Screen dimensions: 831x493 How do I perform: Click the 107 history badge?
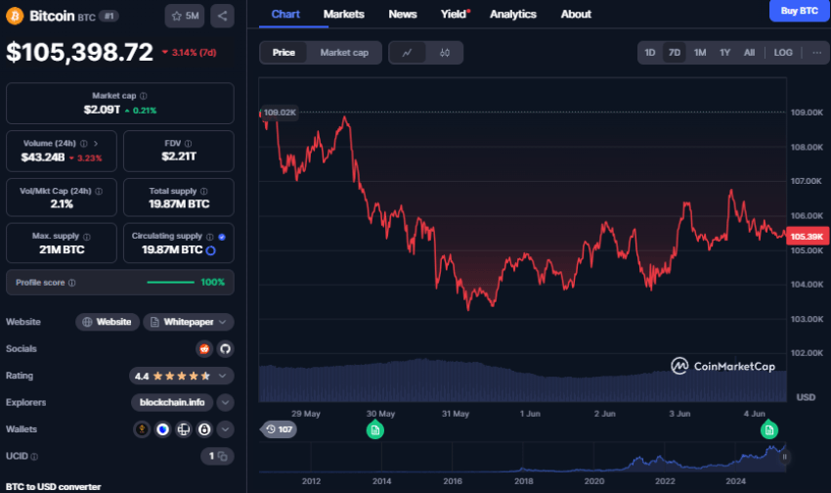coord(279,429)
